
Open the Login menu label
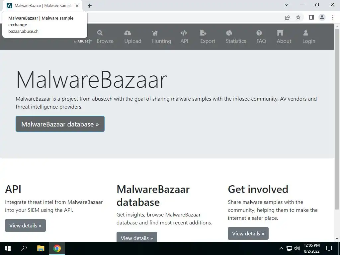309,41
